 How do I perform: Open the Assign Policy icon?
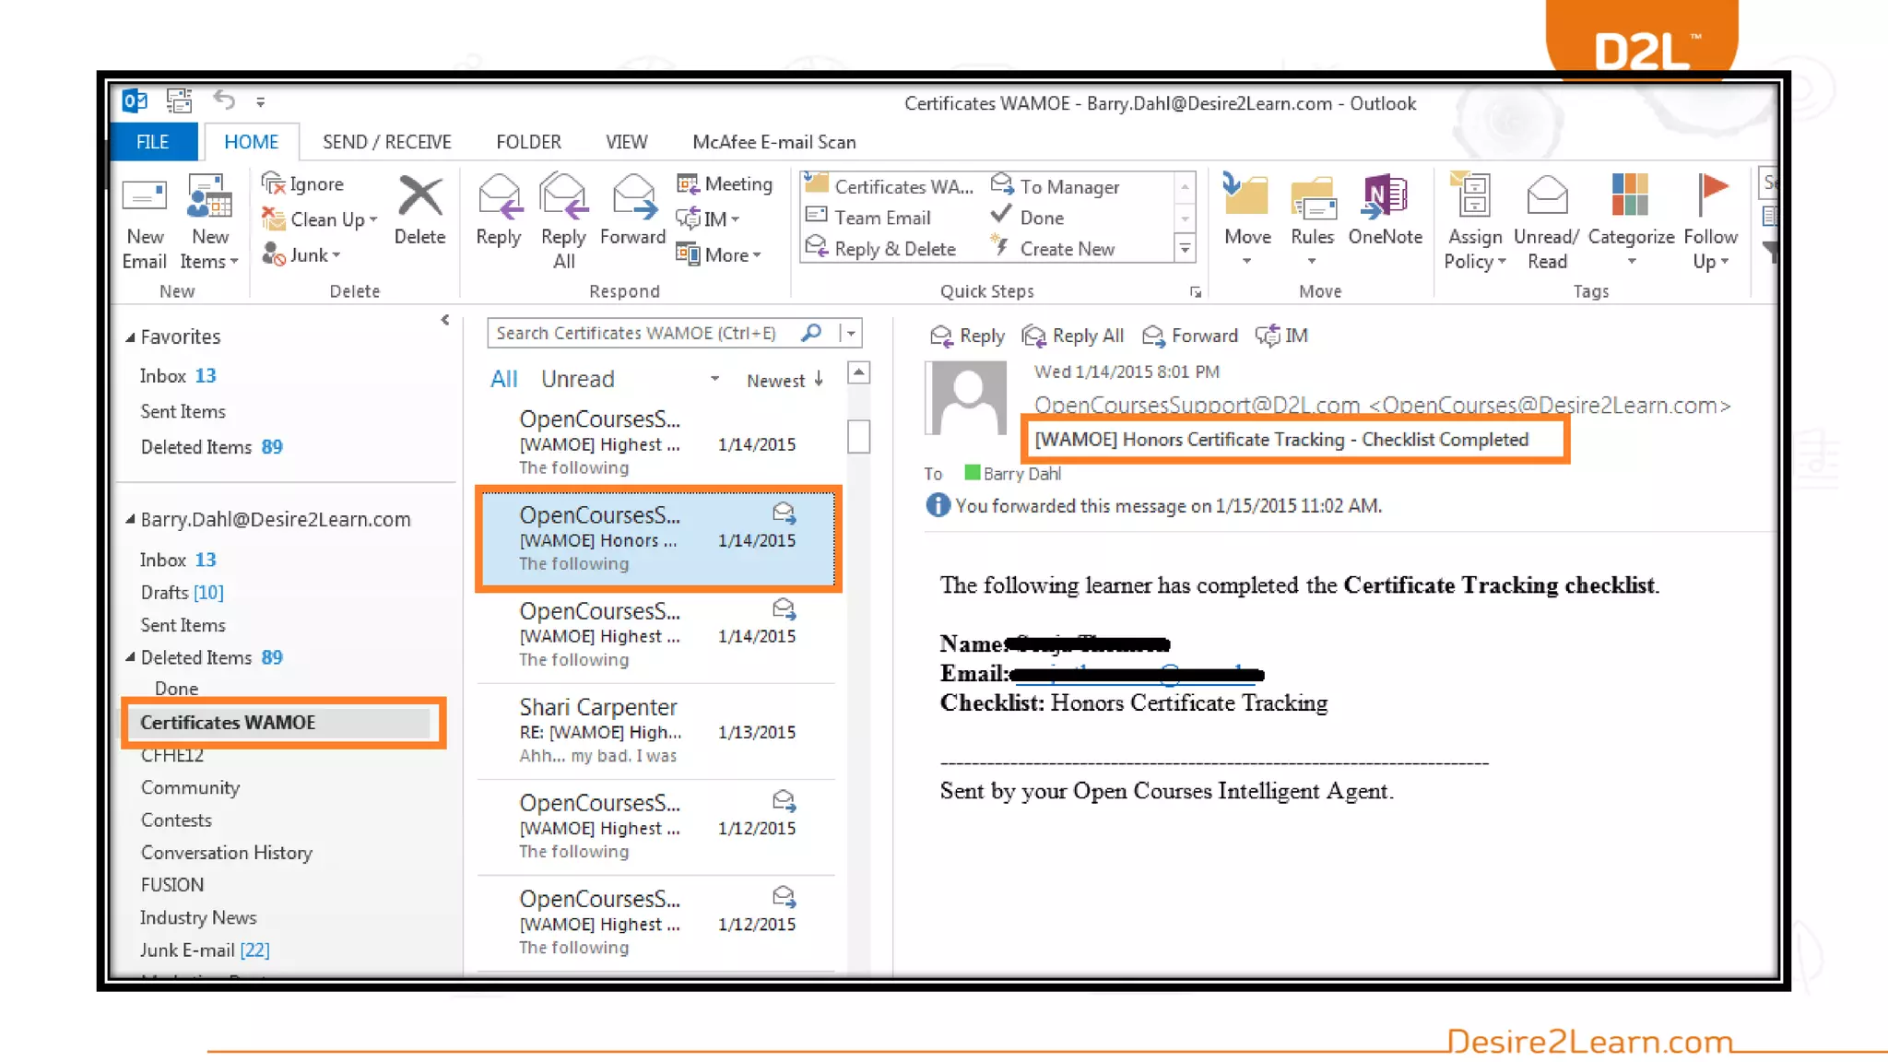[x=1474, y=221]
